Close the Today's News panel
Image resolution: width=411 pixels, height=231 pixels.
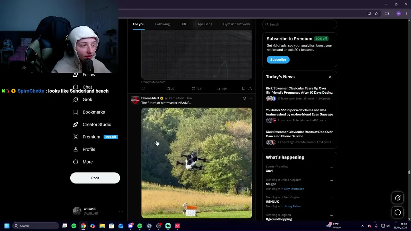click(x=330, y=77)
